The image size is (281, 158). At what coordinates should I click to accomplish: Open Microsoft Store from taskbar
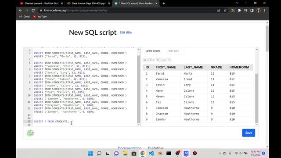point(133,153)
